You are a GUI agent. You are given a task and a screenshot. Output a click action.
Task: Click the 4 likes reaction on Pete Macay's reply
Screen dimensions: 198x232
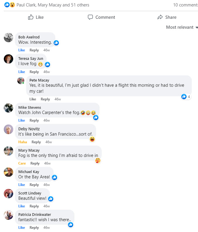tap(186, 96)
